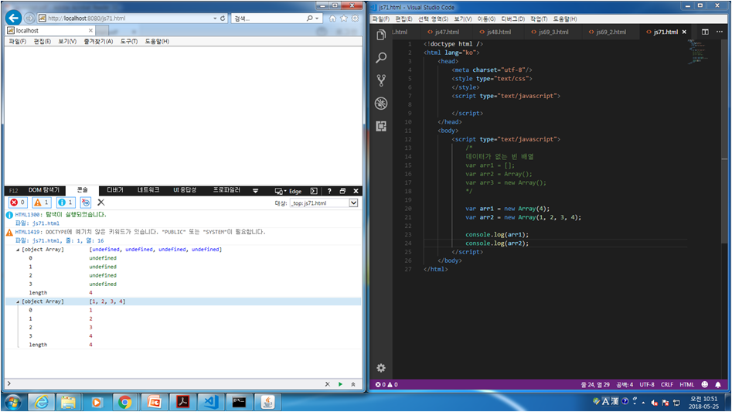The width and height of the screenshot is (732, 412).
Task: Open the VS Code 디버그(D) menu
Action: click(x=512, y=19)
